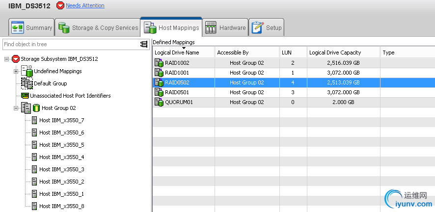This screenshot has height=212, width=435.
Task: Click the server icon for Host IBM_x3550_8
Action: coord(34,206)
